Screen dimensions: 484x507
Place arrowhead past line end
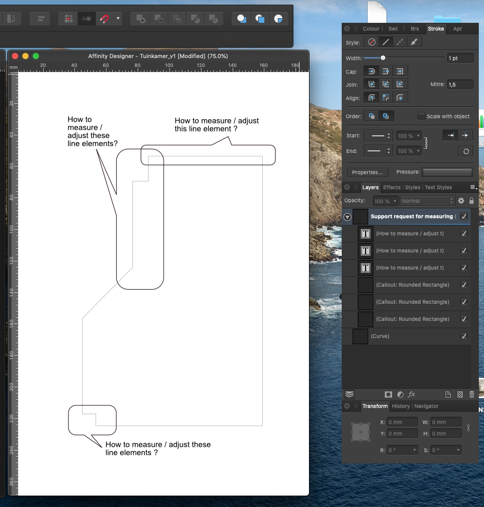[465, 135]
